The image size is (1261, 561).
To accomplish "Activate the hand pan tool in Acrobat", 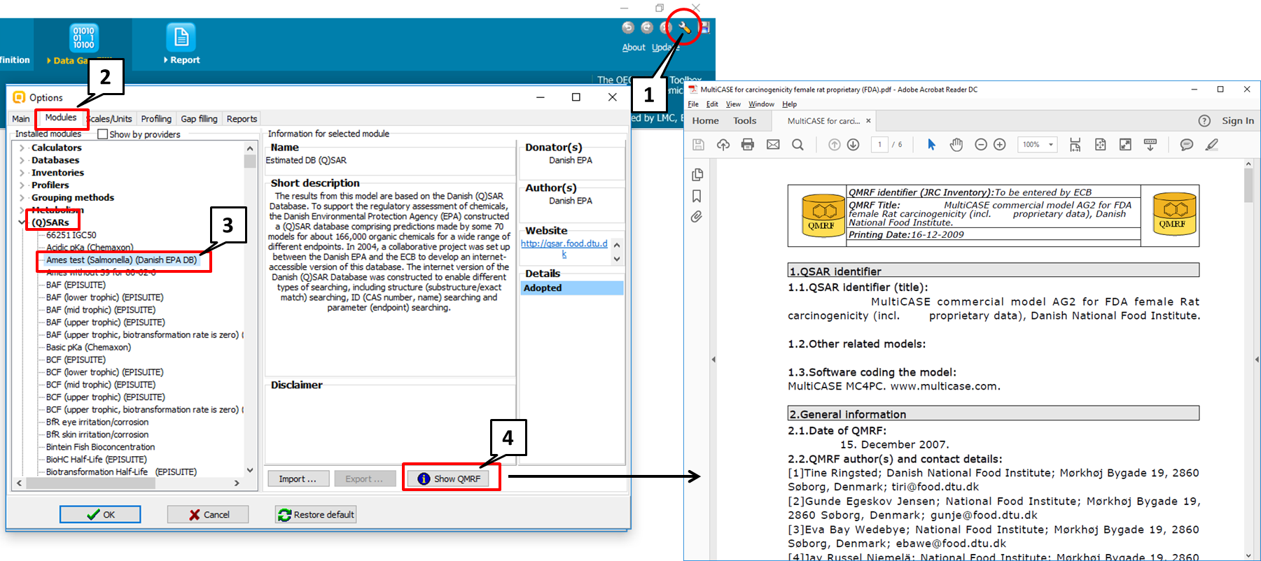I will point(956,144).
